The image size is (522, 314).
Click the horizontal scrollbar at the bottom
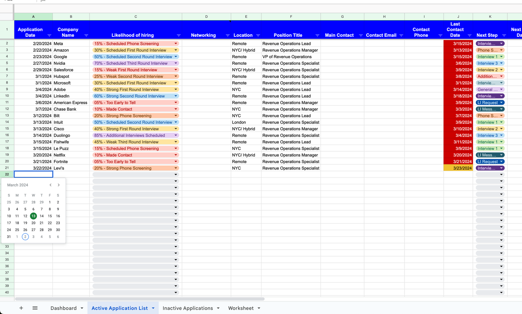coord(139,299)
